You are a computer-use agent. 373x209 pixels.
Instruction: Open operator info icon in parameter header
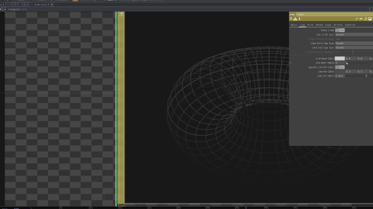[x=299, y=19]
